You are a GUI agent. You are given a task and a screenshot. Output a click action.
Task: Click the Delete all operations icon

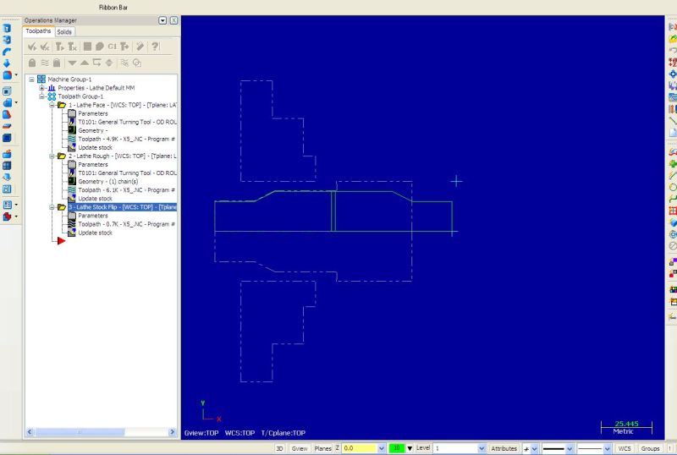(140, 47)
